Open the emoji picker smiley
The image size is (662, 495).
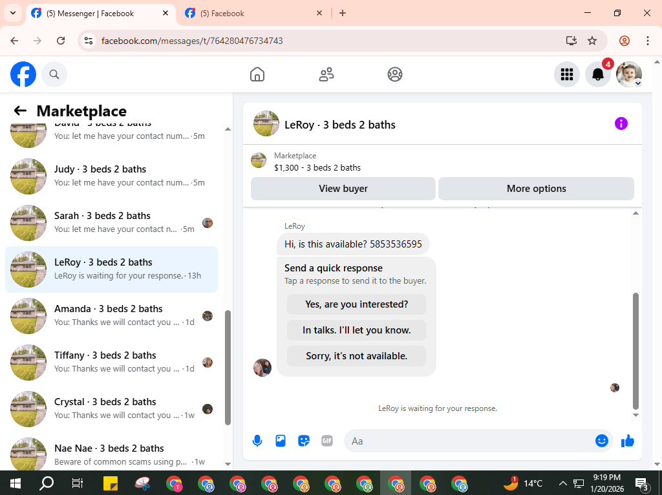coord(602,441)
